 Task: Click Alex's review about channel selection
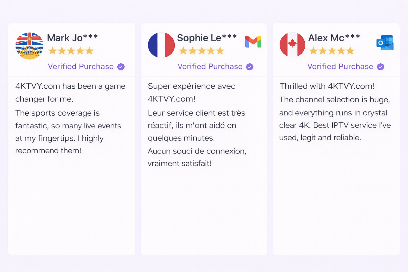click(x=335, y=112)
